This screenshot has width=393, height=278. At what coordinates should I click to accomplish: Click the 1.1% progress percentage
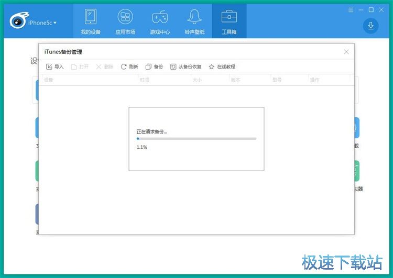pyautogui.click(x=142, y=147)
